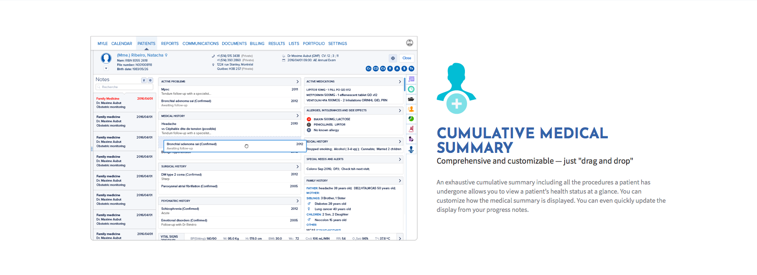Open the Documents tab

tap(234, 44)
